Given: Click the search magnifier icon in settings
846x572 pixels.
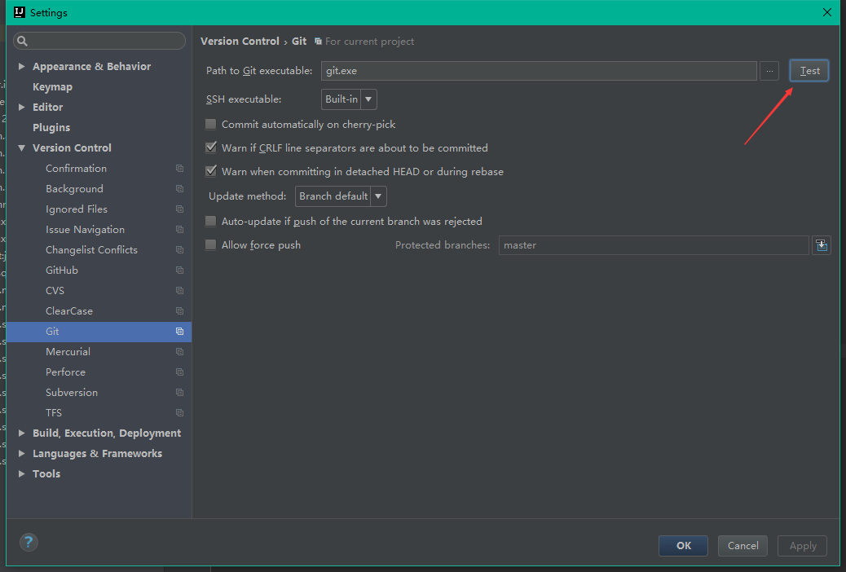Looking at the screenshot, I should click(x=22, y=41).
